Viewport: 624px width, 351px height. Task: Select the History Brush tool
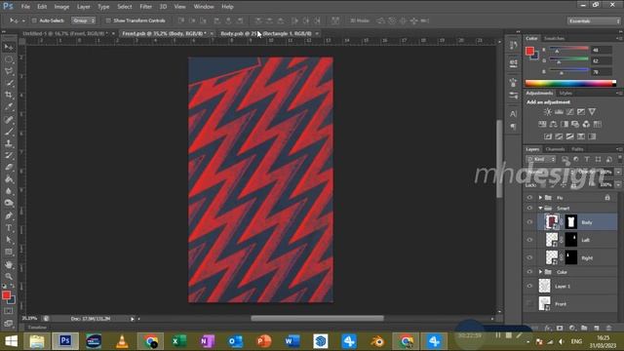9,155
